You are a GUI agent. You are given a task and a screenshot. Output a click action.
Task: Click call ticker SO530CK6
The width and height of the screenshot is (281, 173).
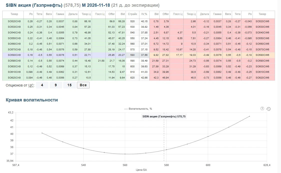[14, 27]
